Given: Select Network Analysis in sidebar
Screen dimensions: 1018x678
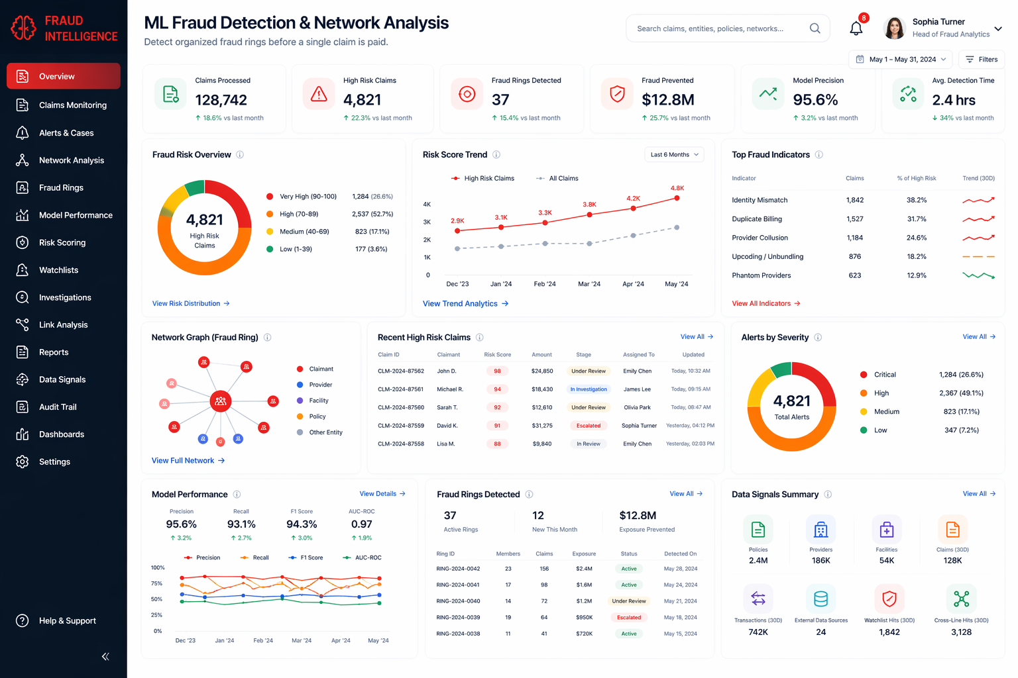Looking at the screenshot, I should point(64,160).
